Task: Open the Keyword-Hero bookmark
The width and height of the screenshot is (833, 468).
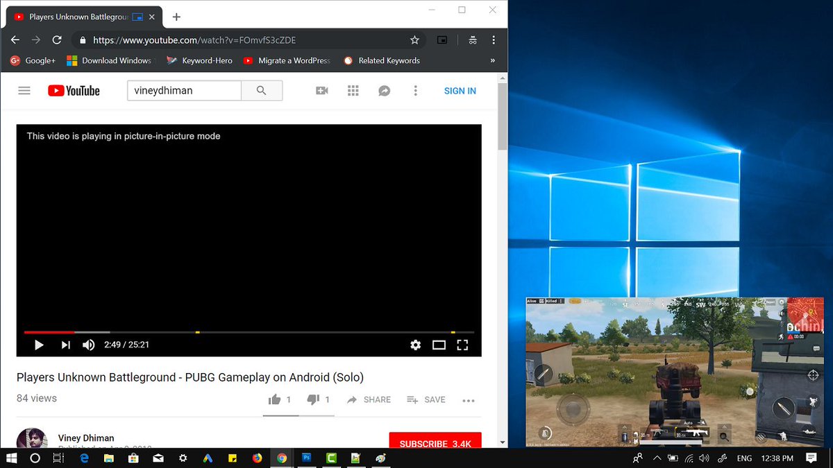Action: tap(200, 60)
